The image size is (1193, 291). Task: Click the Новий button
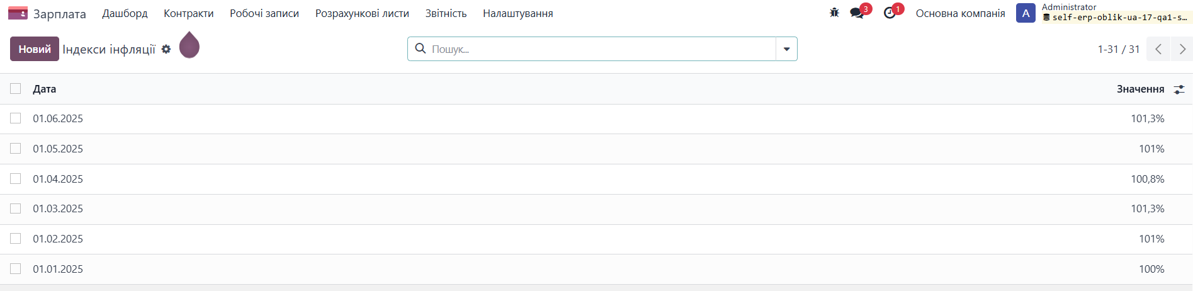[x=35, y=49]
